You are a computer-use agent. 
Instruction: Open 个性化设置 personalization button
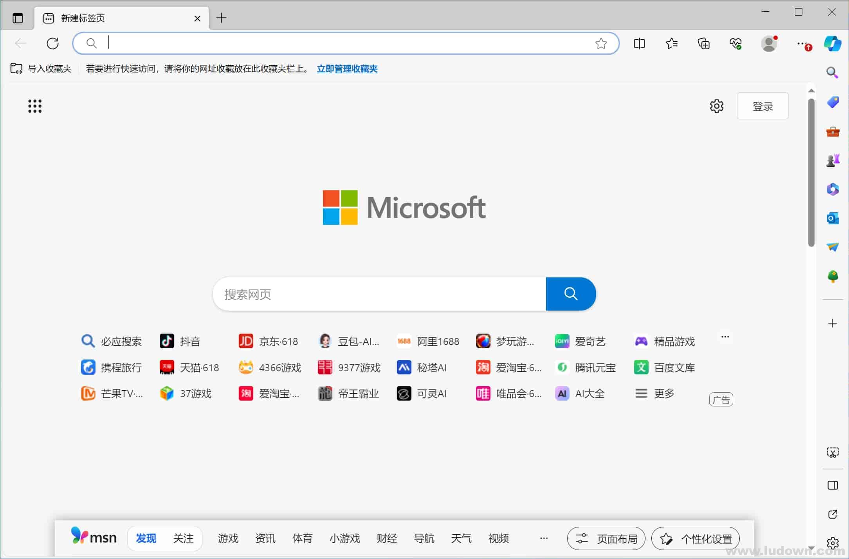695,539
